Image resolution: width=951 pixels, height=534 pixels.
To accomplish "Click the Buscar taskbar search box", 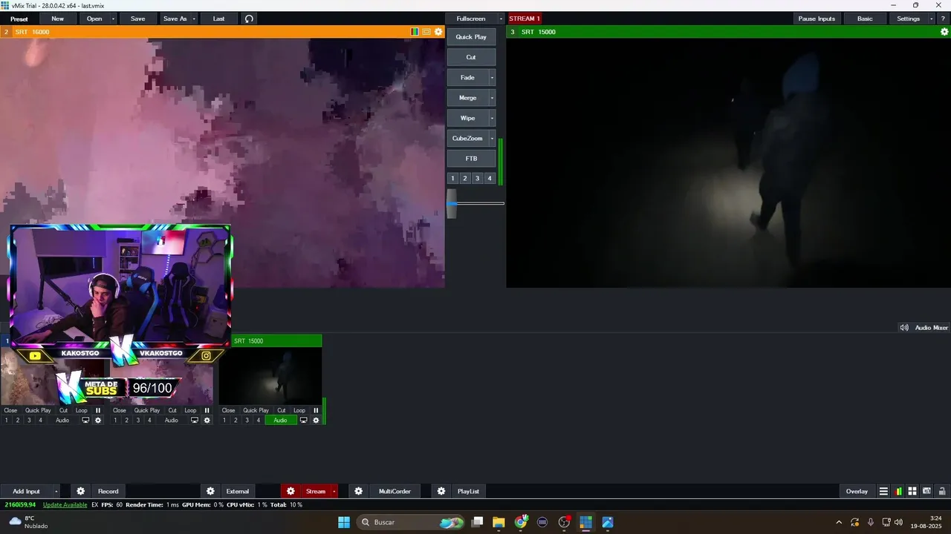I will 410,522.
